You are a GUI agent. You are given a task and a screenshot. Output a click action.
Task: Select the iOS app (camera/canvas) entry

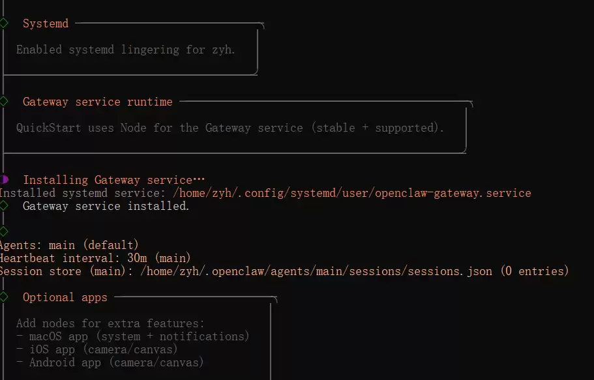point(103,349)
